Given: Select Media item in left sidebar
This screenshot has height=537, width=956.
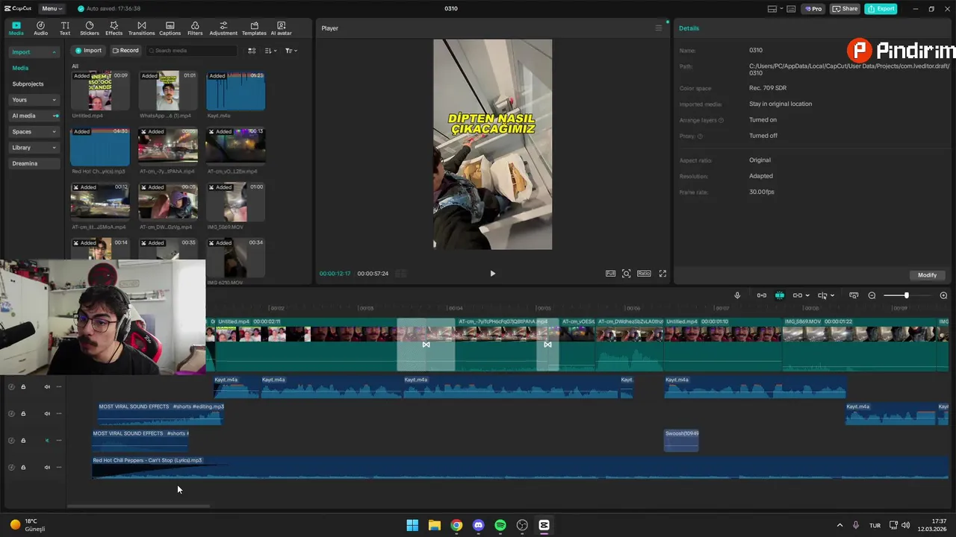Looking at the screenshot, I should 20,68.
